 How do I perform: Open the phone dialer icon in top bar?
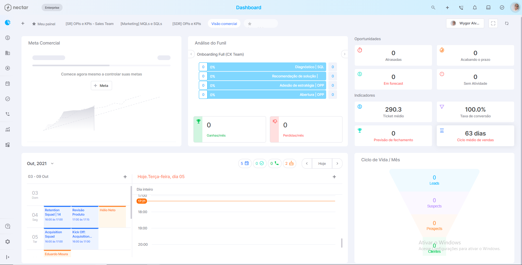(x=461, y=8)
